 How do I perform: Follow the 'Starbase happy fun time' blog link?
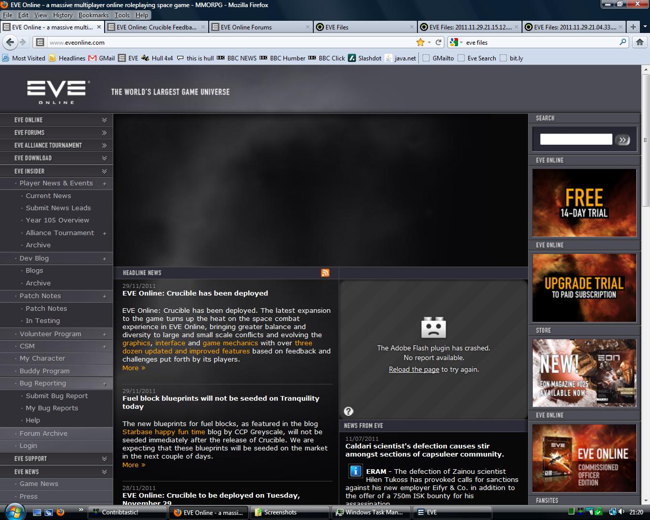click(164, 432)
